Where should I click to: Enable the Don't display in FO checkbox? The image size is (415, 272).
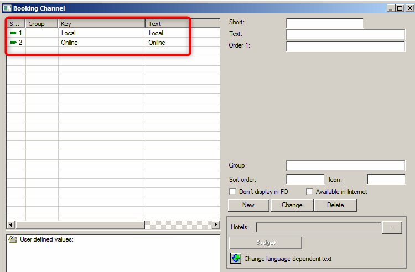(x=233, y=191)
